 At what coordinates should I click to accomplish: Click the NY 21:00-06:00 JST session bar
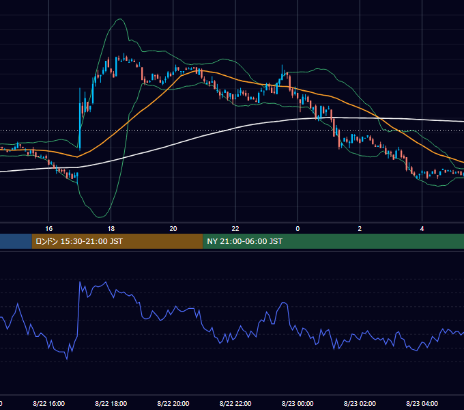(x=334, y=241)
